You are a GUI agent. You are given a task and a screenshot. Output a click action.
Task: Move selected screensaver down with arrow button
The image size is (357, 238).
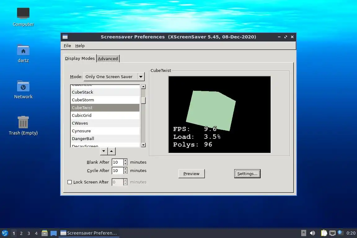[x=104, y=151]
